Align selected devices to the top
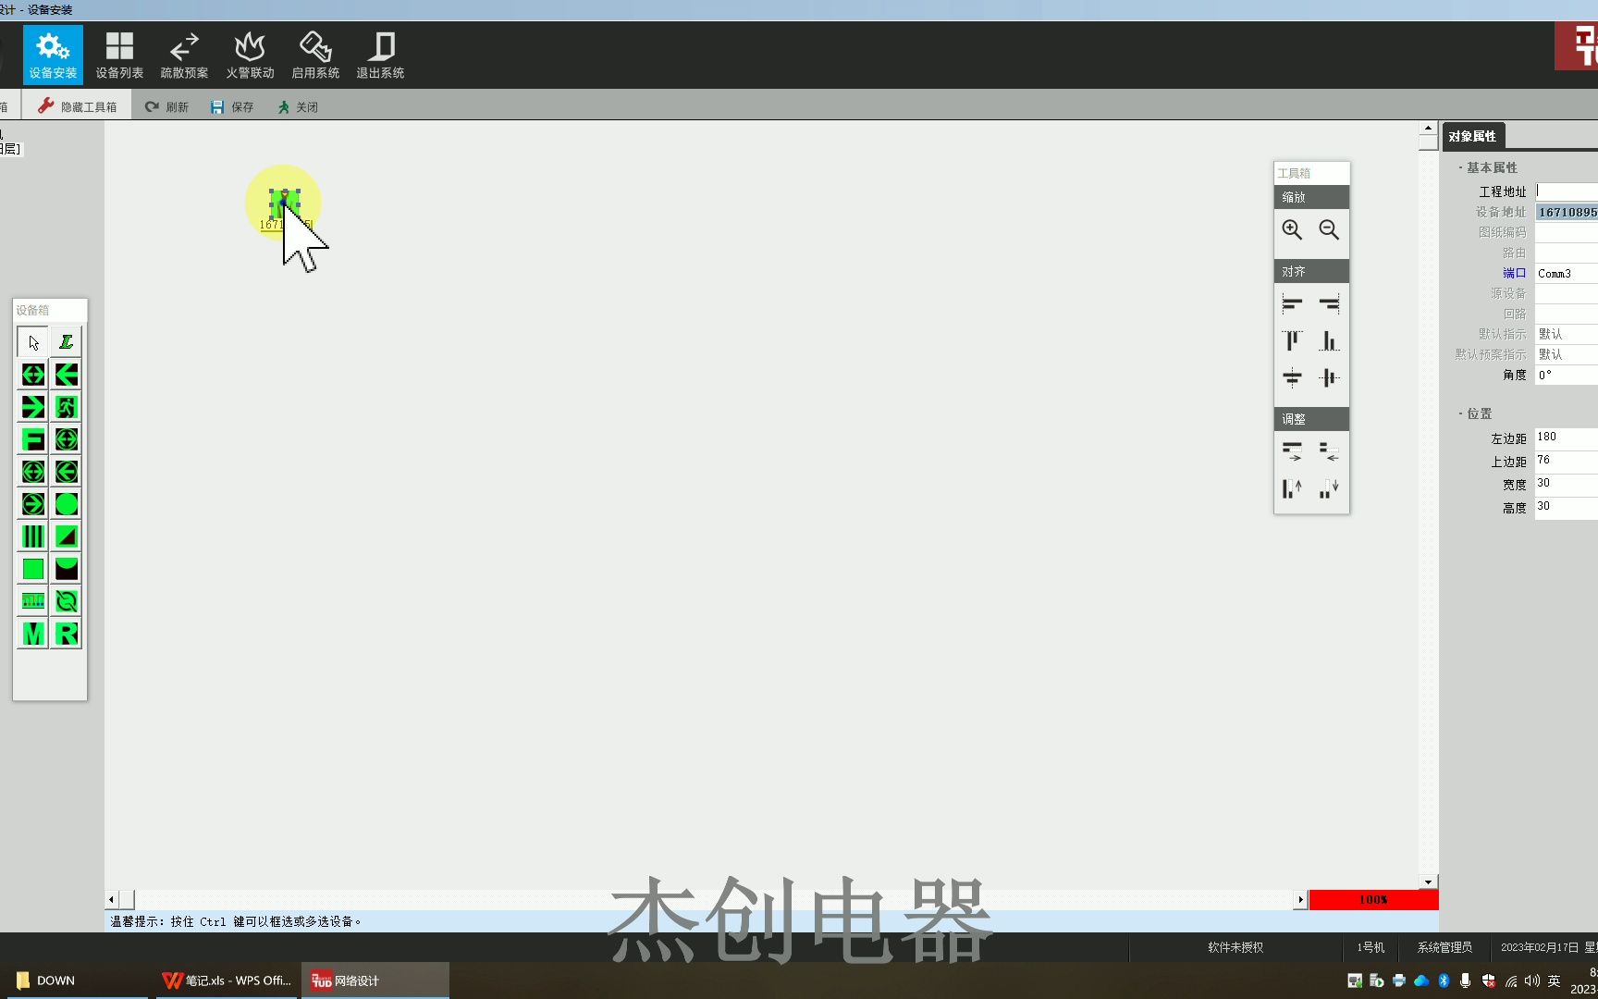Viewport: 1598px width, 999px height. (1292, 340)
